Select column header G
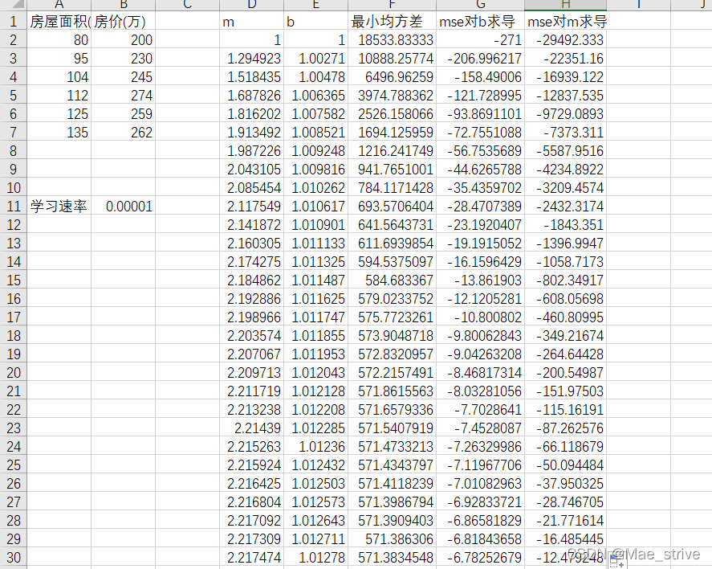The height and width of the screenshot is (569, 712). tap(480, 5)
